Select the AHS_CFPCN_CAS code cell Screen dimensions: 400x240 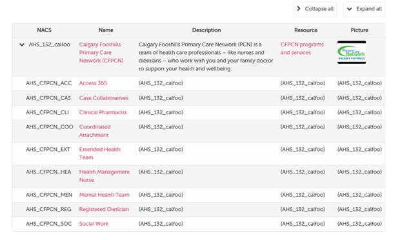click(x=48, y=98)
